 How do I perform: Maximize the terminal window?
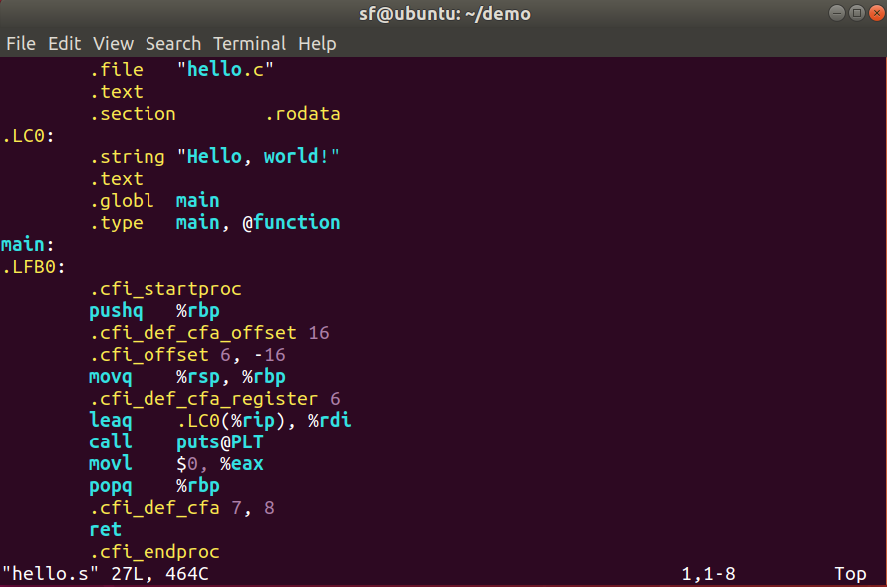(x=857, y=12)
